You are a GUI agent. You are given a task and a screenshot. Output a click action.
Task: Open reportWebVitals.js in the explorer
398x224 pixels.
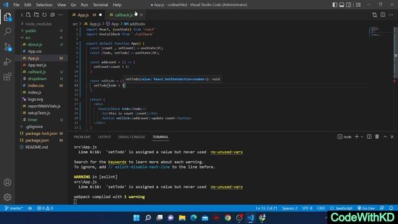click(44, 106)
